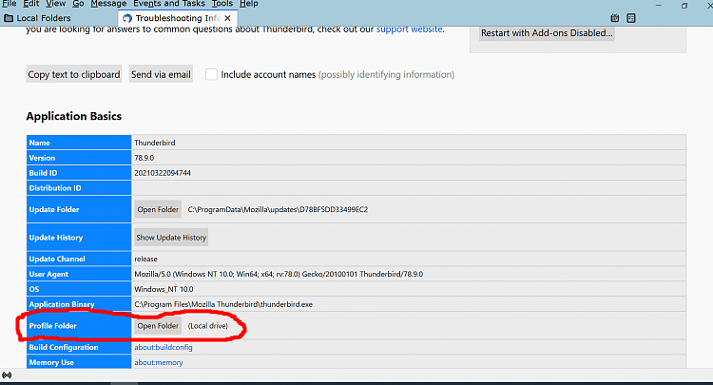This screenshot has height=385, width=713.
Task: Minimize the Thunderbird window
Action: 659,6
